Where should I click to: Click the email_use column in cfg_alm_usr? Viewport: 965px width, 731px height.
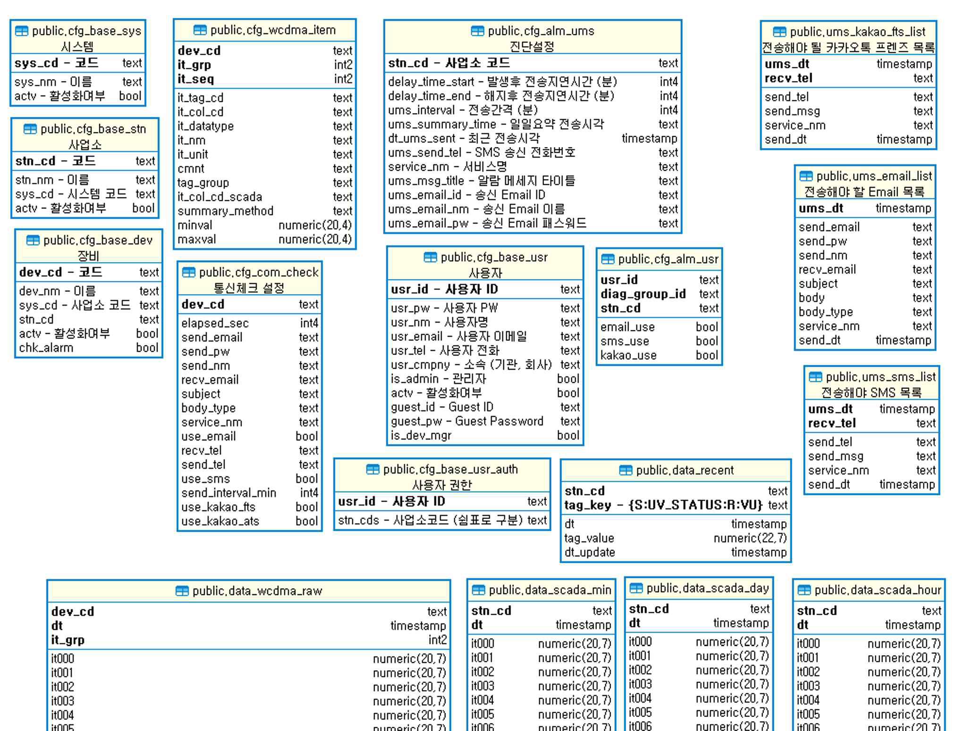tap(660, 327)
